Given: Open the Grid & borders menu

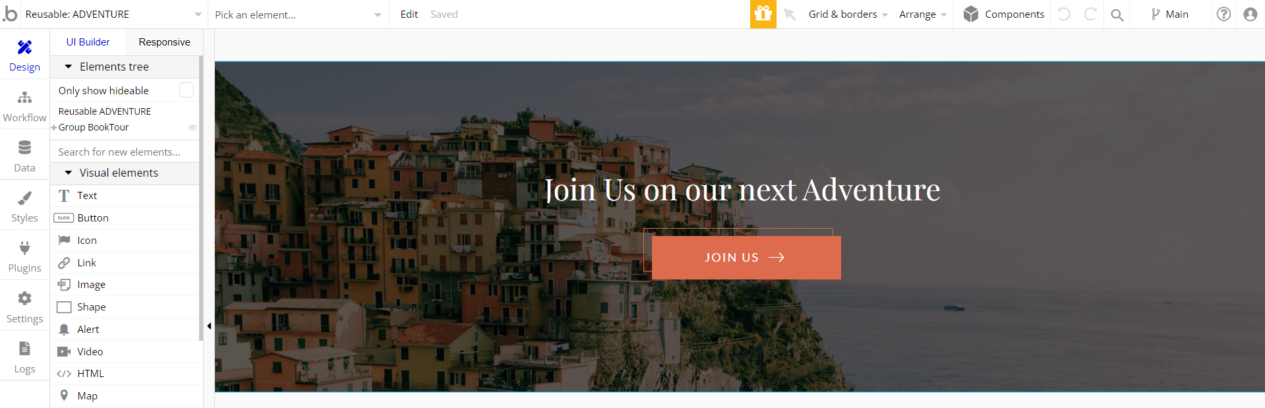Looking at the screenshot, I should point(848,15).
